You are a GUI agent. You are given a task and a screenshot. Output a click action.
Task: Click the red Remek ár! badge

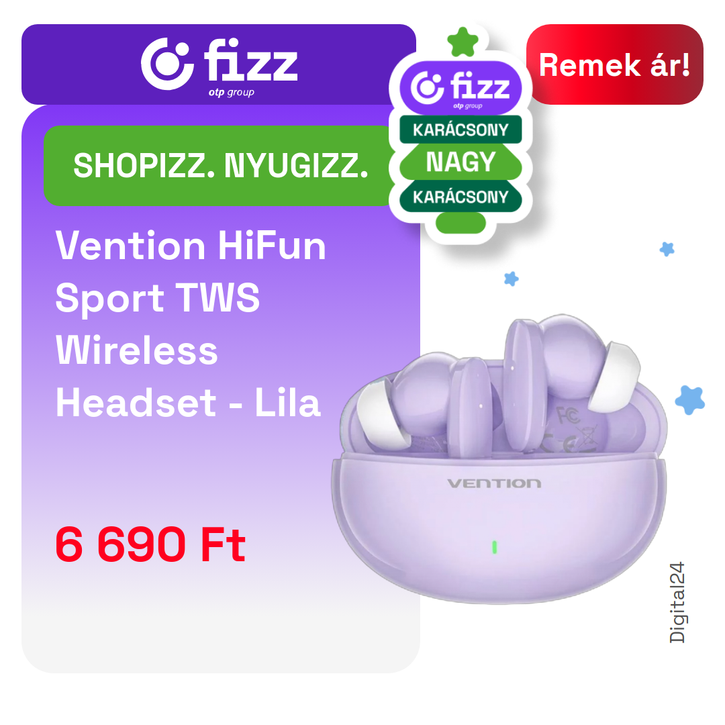[614, 64]
